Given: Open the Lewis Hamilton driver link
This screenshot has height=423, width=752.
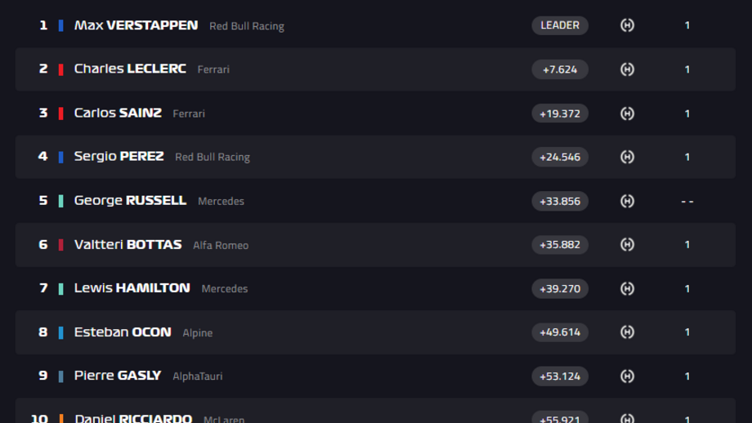Looking at the screenshot, I should click(x=132, y=288).
